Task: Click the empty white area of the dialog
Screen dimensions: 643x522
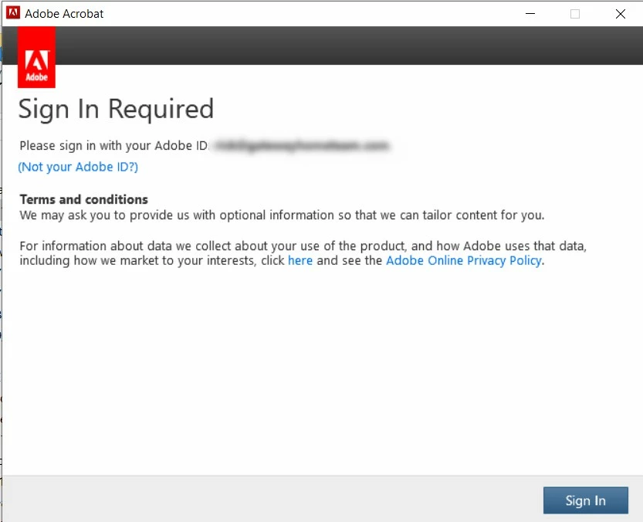Action: [x=323, y=369]
